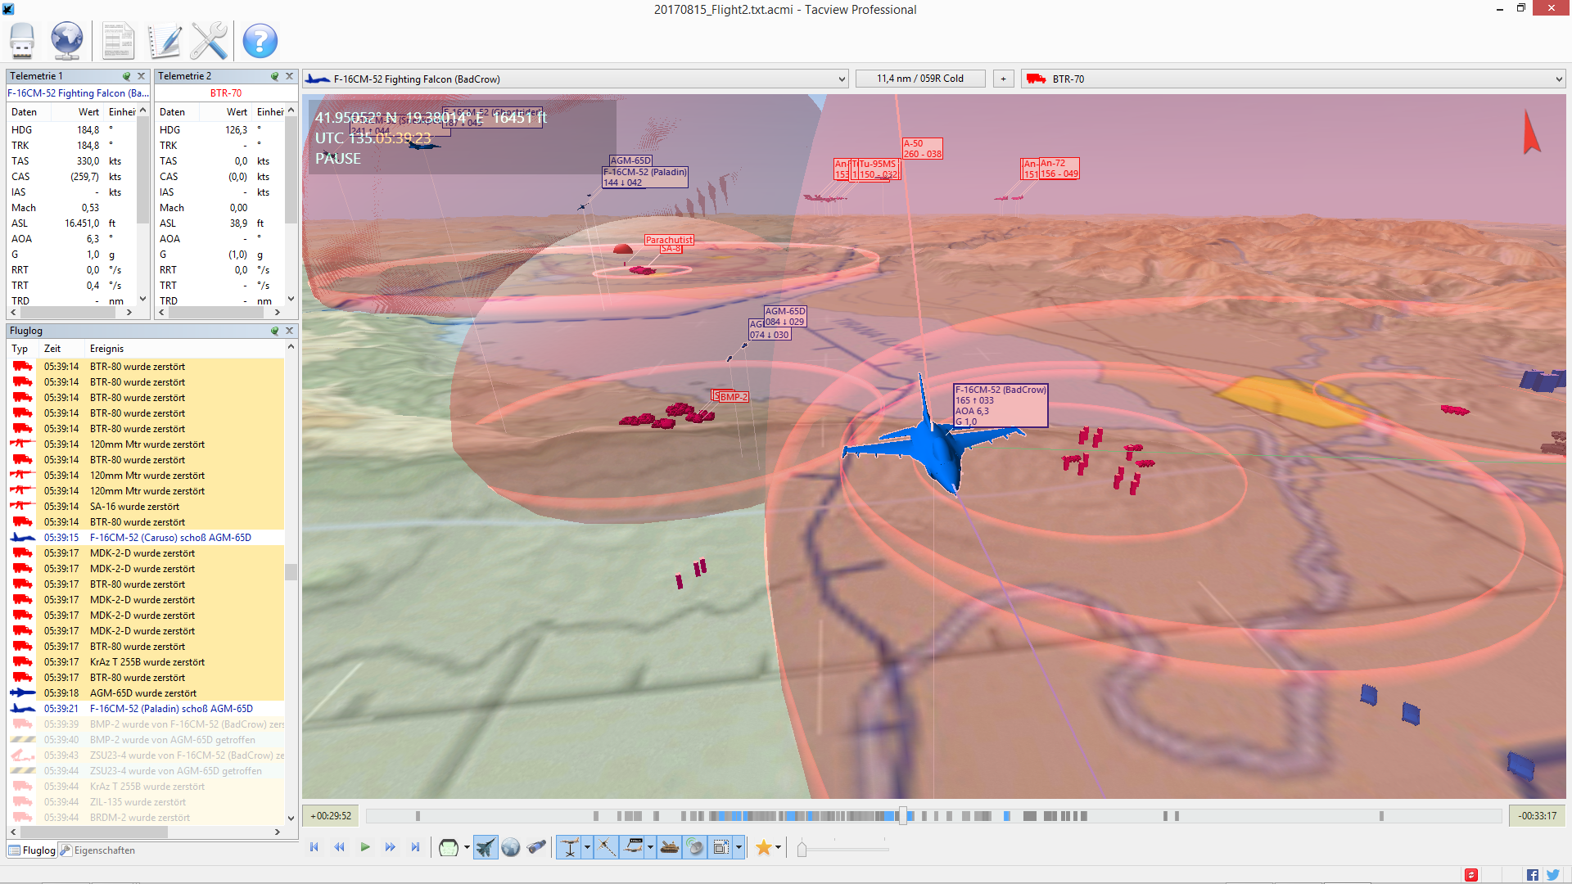Click the 11,4 nm / 059R Cold readout
The height and width of the screenshot is (884, 1572).
tap(920, 79)
